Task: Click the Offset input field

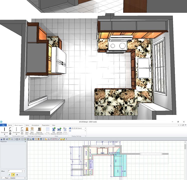Action: click(15, 171)
